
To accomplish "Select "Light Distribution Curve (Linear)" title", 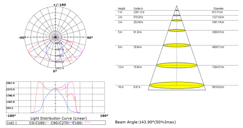I will tap(59, 118).
